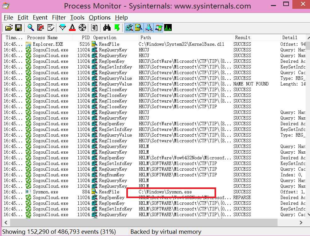
Task: Click the Process Monitor title bar icon
Action: [6, 6]
